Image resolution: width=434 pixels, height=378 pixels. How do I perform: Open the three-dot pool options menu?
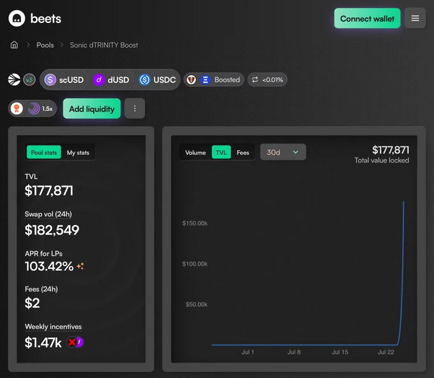click(135, 108)
